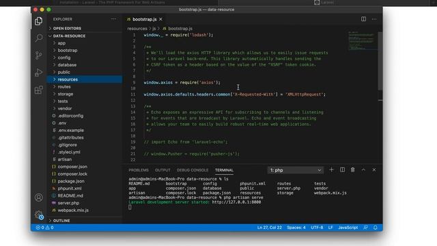Open the Accounts menu icon

click(x=39, y=197)
